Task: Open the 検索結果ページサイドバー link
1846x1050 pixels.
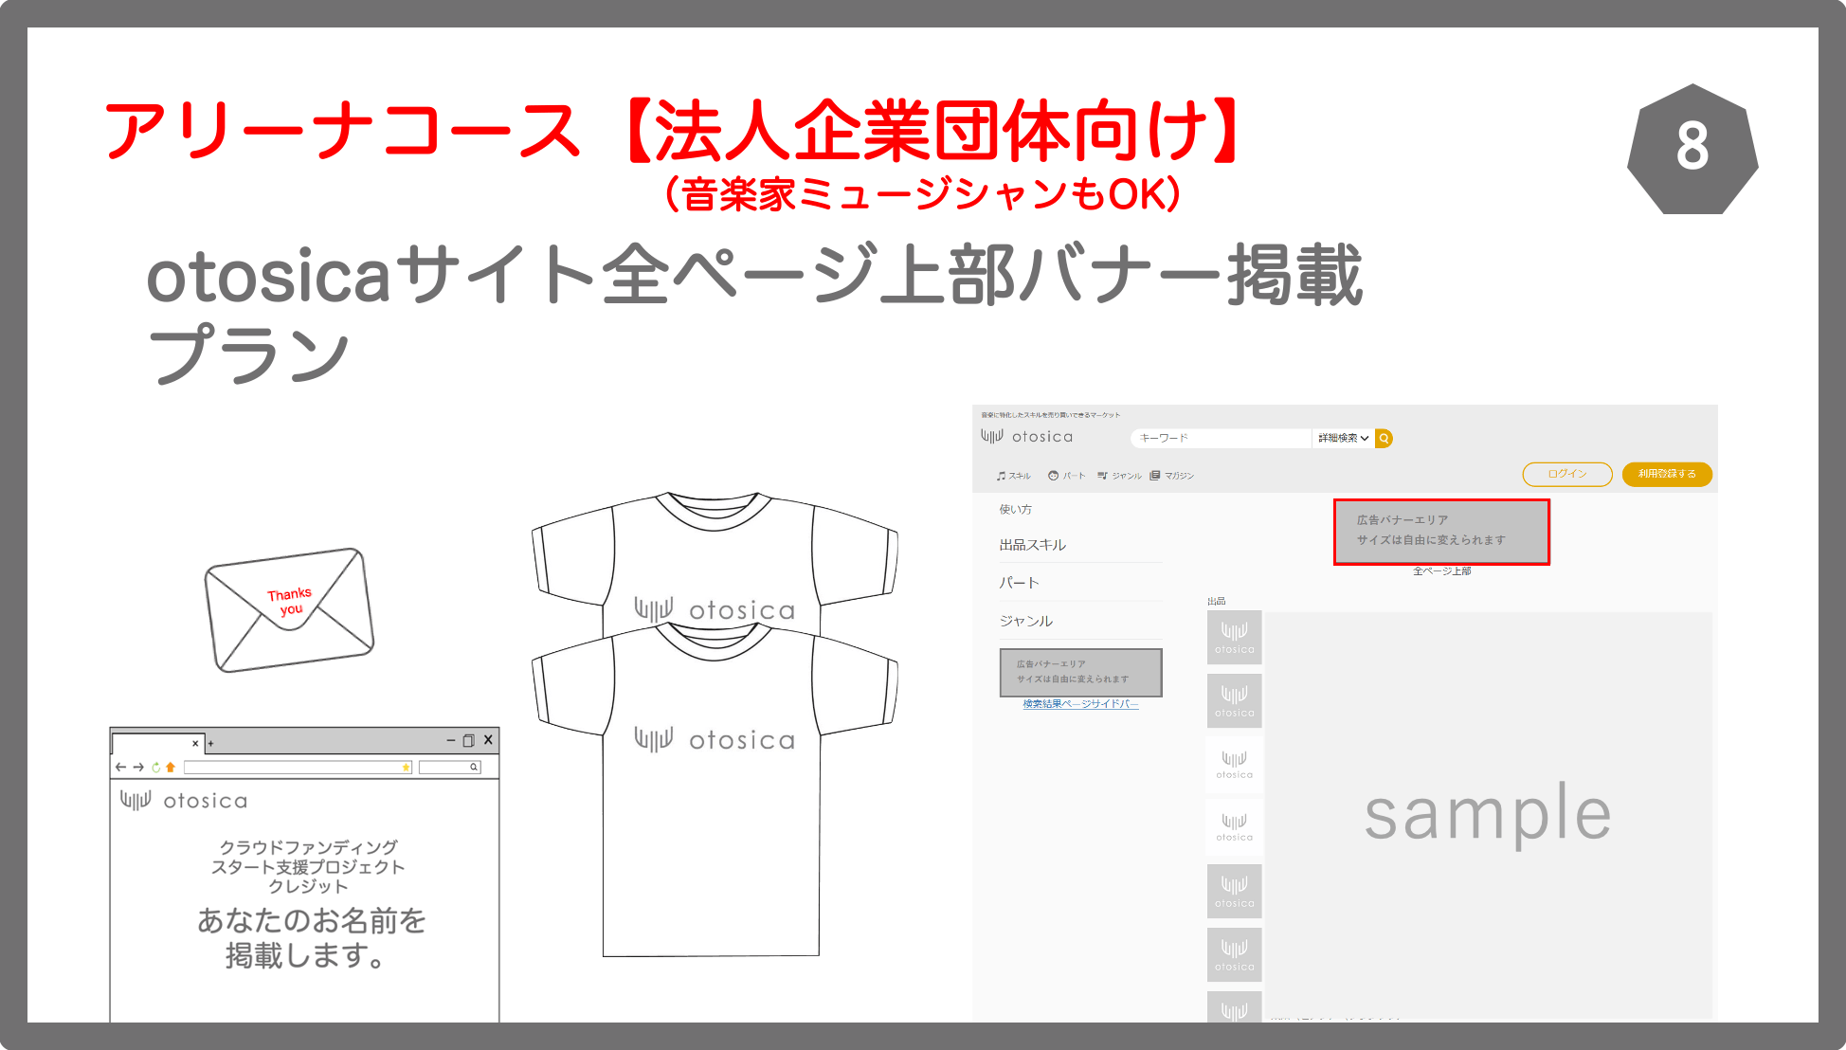Action: point(1081,704)
